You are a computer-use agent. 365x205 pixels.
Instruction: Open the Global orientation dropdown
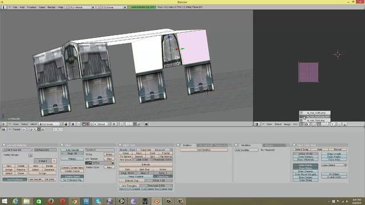(103, 124)
